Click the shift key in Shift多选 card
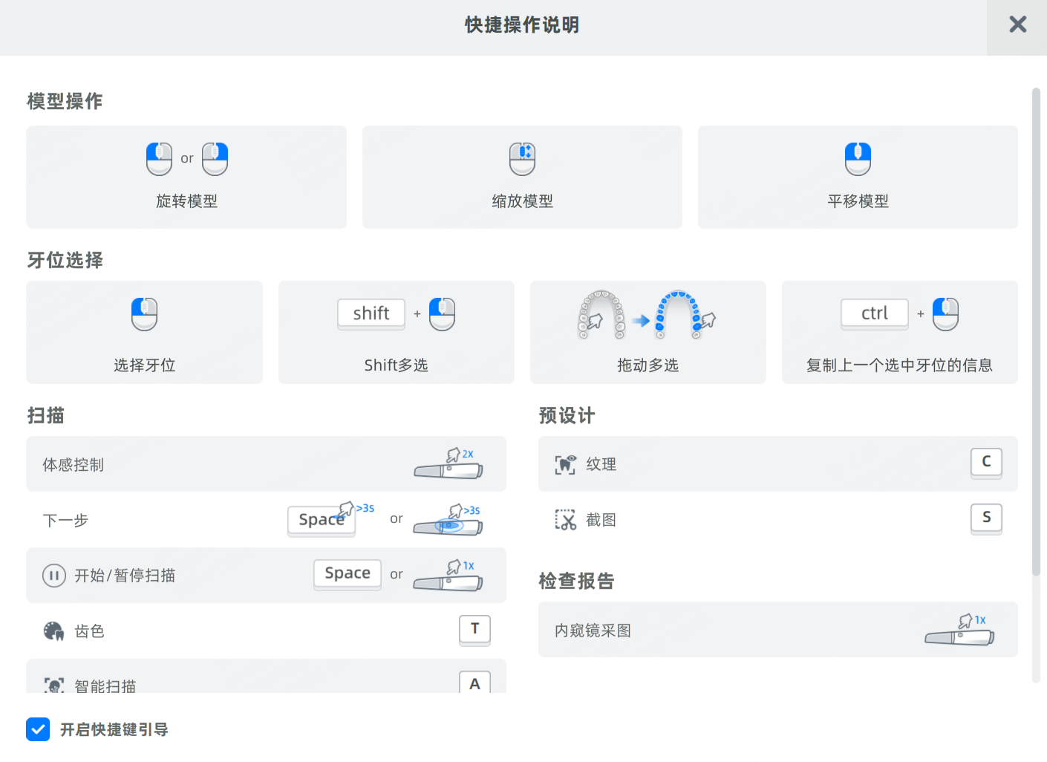Image resolution: width=1047 pixels, height=762 pixels. [x=371, y=313]
